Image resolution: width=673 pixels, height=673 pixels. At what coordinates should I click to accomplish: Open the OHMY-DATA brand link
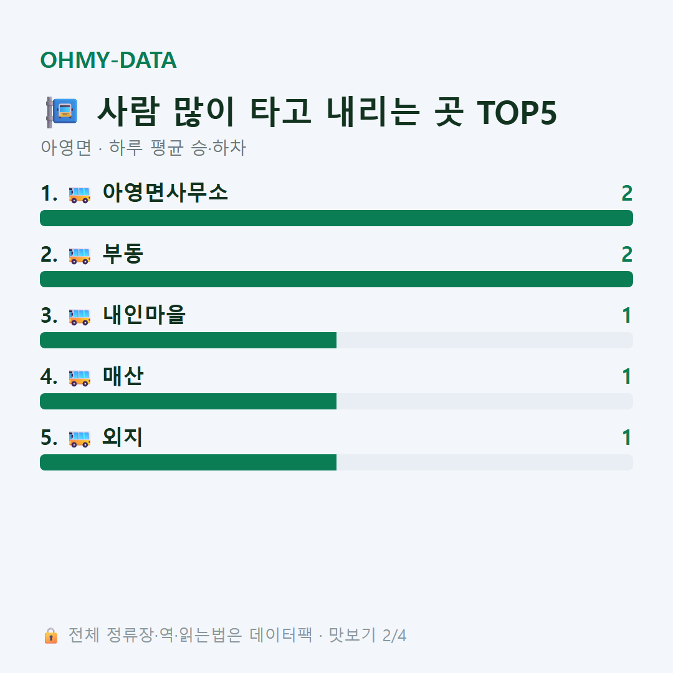108,60
